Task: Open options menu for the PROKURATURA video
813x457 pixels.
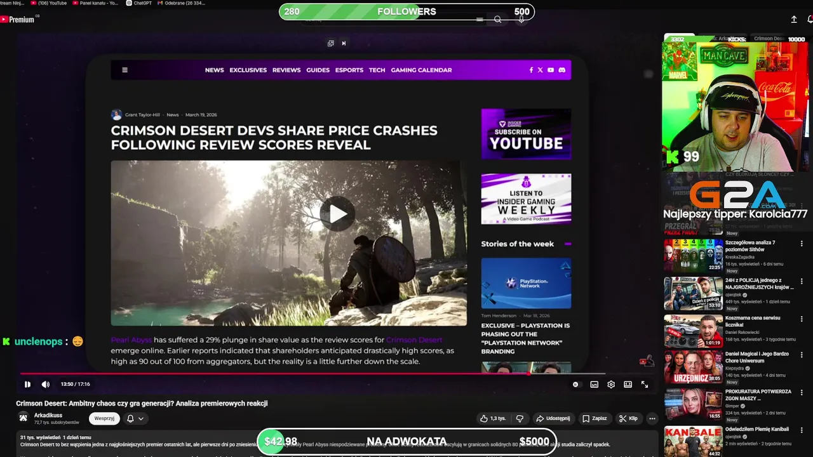Action: pyautogui.click(x=802, y=392)
